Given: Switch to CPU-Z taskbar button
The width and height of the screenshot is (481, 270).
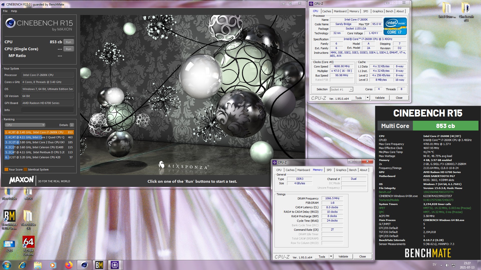Looking at the screenshot, I should [x=115, y=265].
